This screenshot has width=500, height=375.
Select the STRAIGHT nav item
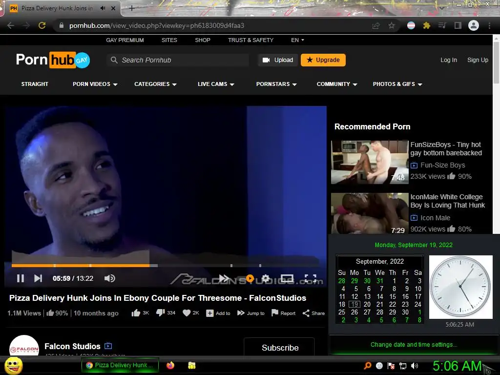click(x=35, y=84)
